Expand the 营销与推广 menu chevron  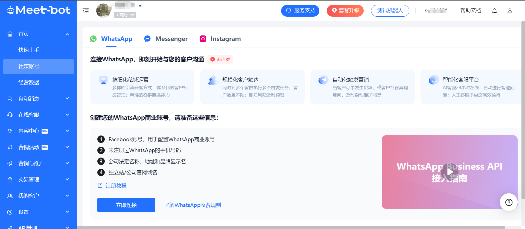coord(67,163)
